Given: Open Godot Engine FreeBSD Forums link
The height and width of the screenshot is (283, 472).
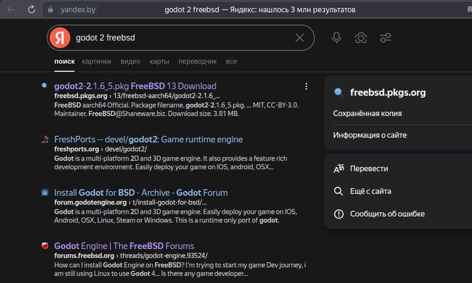Looking at the screenshot, I should pyautogui.click(x=124, y=246).
